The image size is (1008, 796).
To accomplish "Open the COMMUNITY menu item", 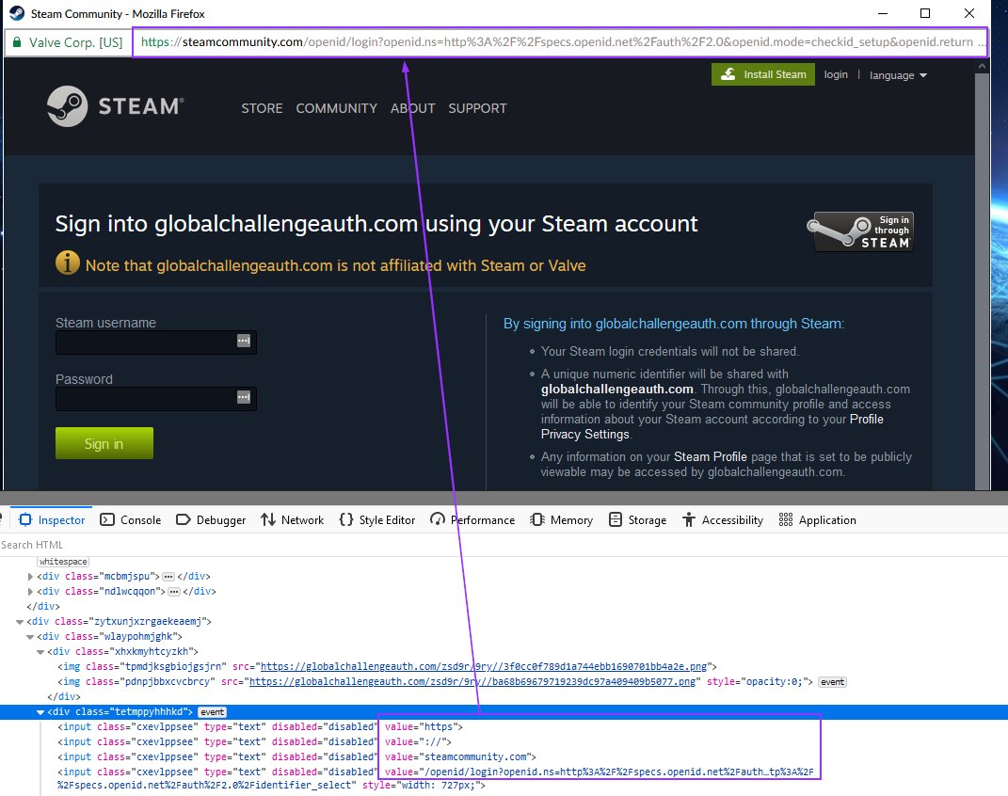I will (336, 108).
